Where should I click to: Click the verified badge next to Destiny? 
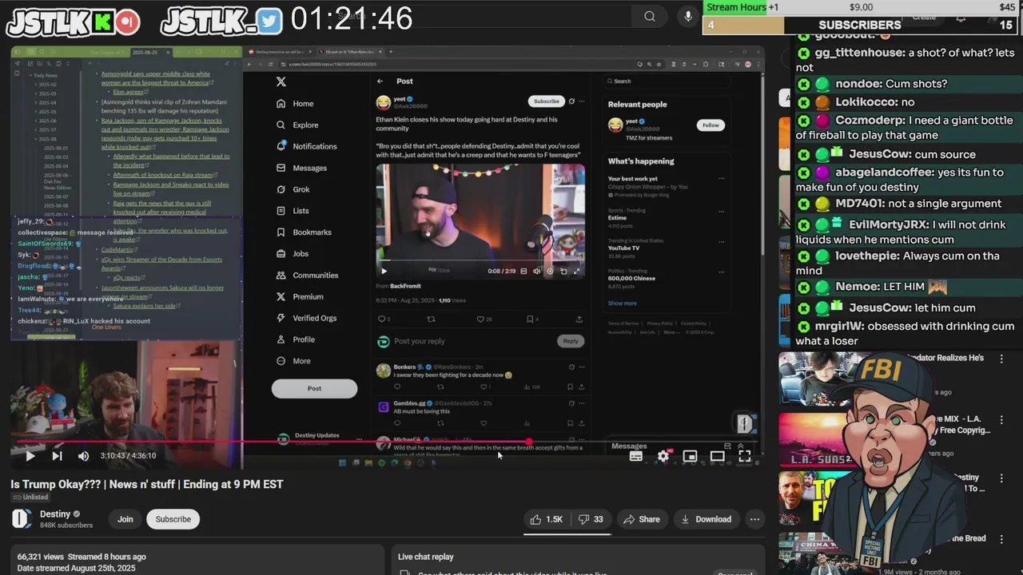[77, 514]
